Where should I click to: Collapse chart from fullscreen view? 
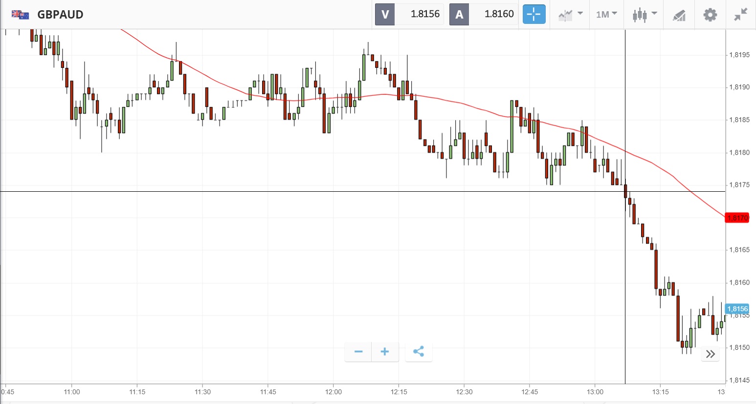741,14
